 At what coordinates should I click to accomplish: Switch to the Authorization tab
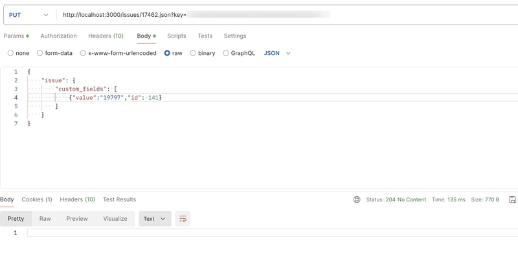(58, 36)
